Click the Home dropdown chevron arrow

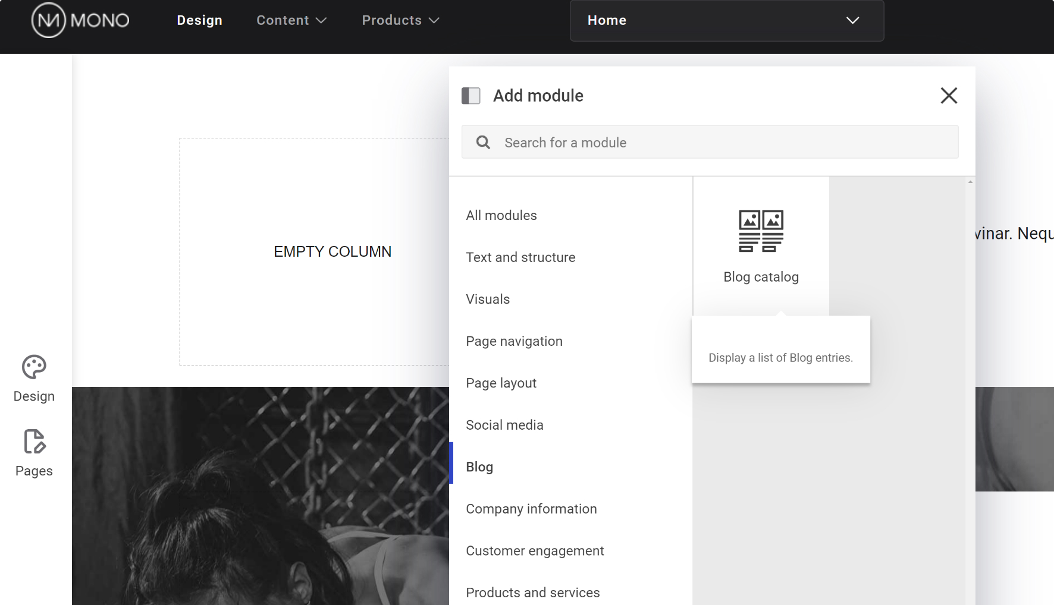pos(853,20)
